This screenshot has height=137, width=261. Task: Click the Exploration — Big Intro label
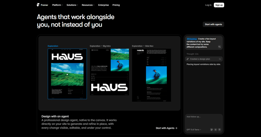point(100,46)
